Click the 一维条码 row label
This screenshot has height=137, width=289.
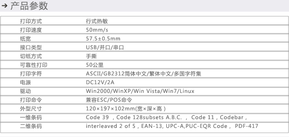31,118
